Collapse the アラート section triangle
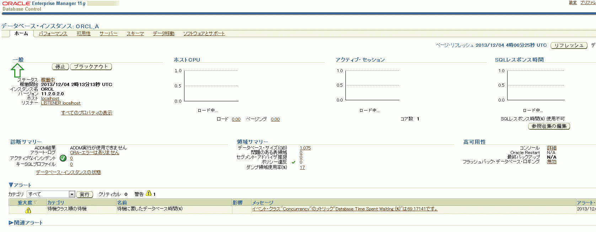This screenshot has width=596, height=232. coord(11,185)
